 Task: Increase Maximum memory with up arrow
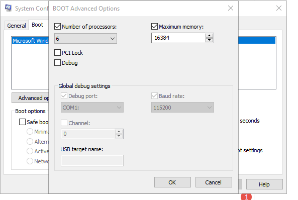tap(209, 36)
